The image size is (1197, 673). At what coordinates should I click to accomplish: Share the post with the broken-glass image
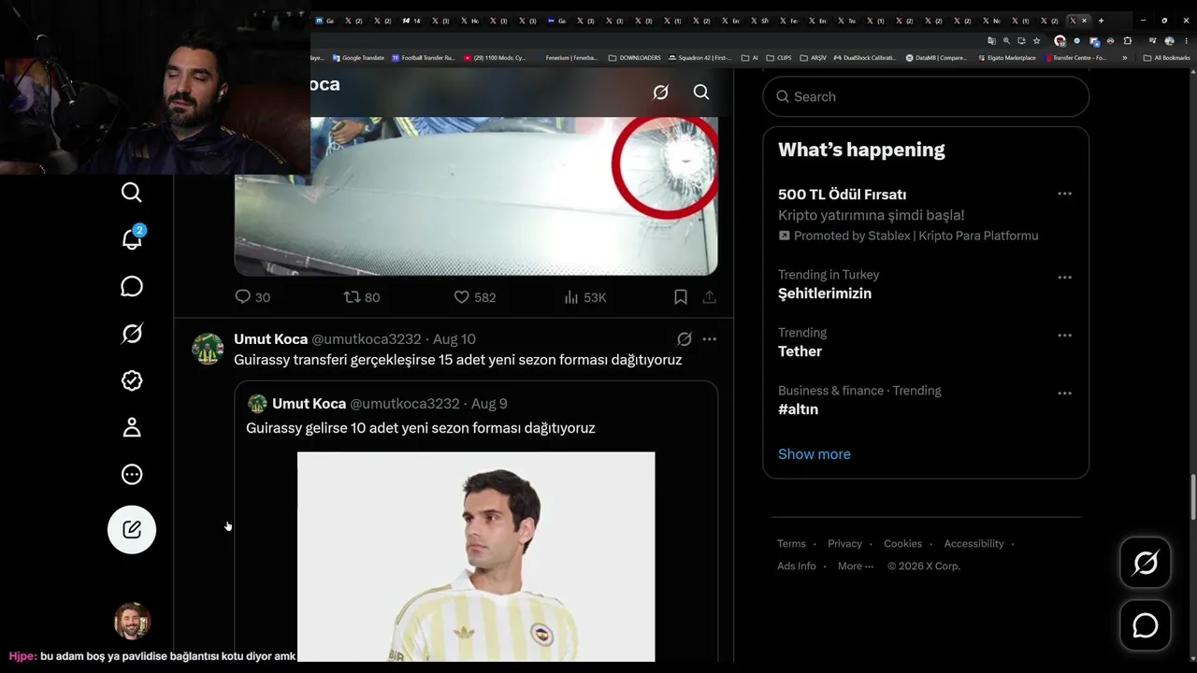coord(710,297)
